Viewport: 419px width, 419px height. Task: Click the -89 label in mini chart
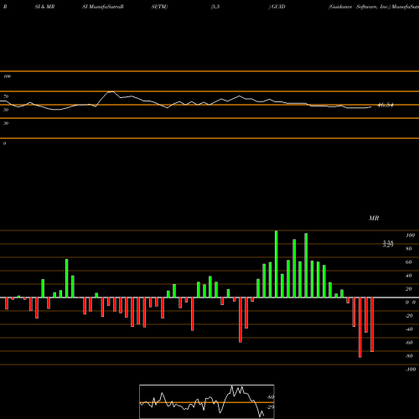coord(271,397)
